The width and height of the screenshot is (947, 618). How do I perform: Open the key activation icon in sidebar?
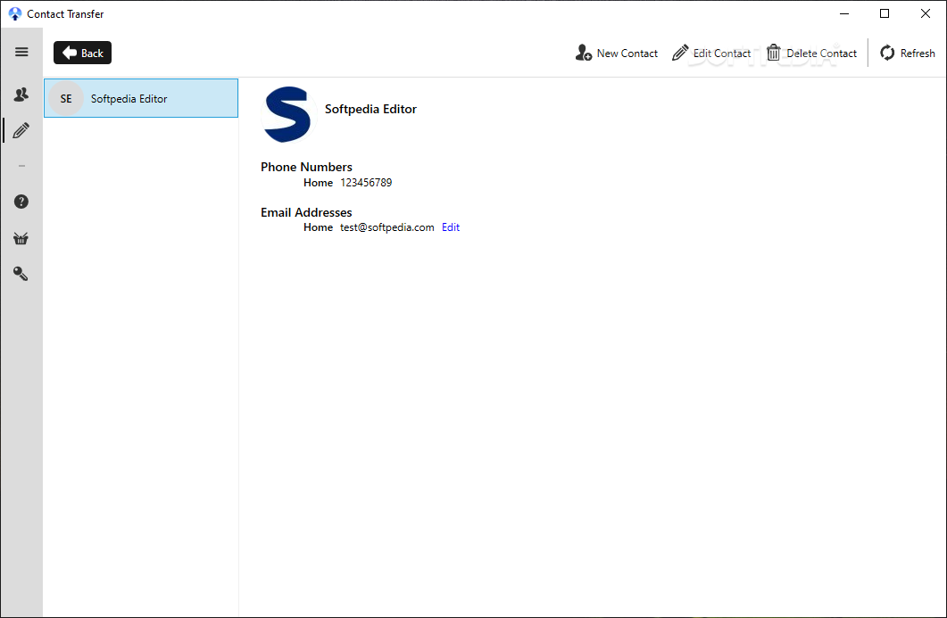click(x=21, y=274)
